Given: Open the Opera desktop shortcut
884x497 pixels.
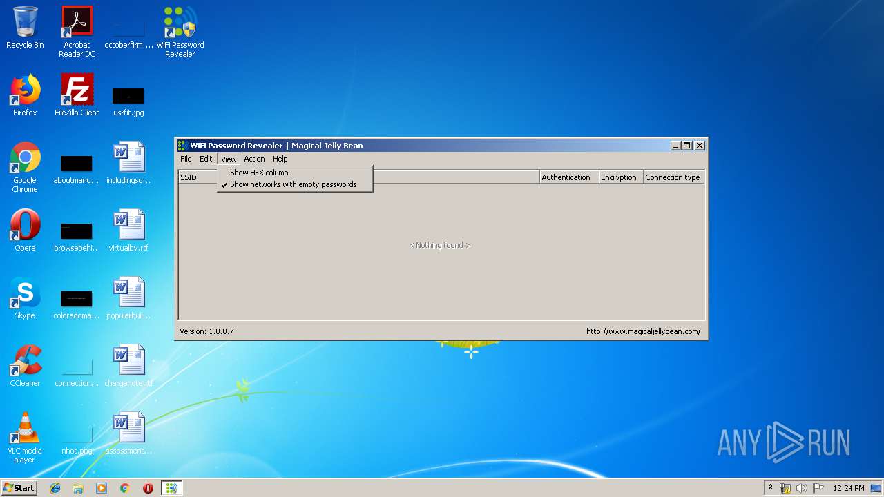Looking at the screenshot, I should 25,231.
